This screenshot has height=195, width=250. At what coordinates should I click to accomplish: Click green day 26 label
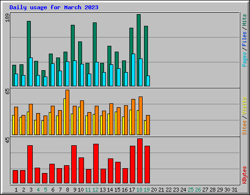(x=198, y=190)
